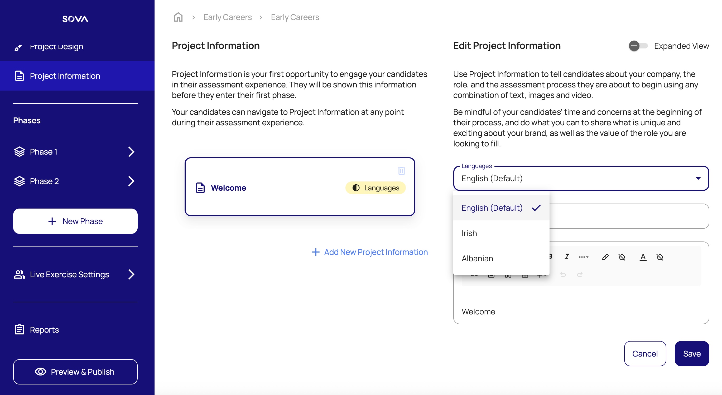This screenshot has height=395, width=722.
Task: Click the Save button
Action: point(691,354)
